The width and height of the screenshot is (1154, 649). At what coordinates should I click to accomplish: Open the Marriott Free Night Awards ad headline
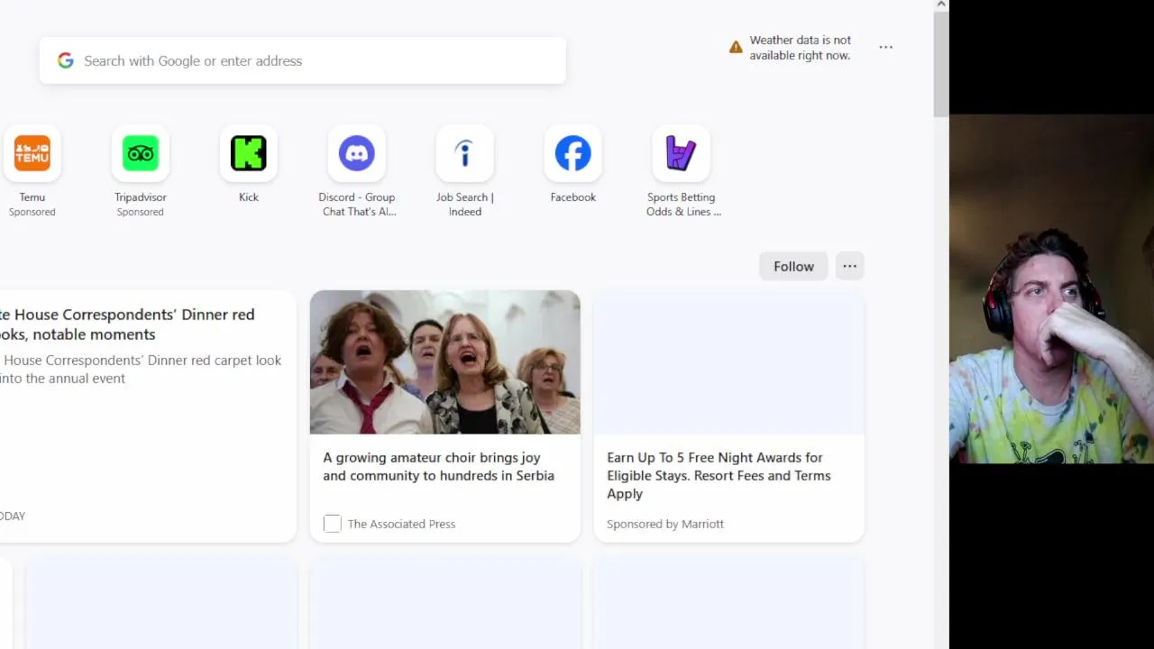click(719, 475)
